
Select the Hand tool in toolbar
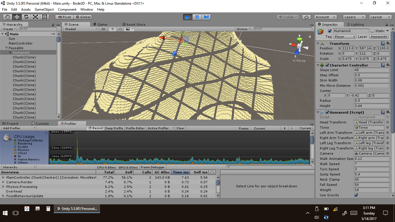pos(8,17)
